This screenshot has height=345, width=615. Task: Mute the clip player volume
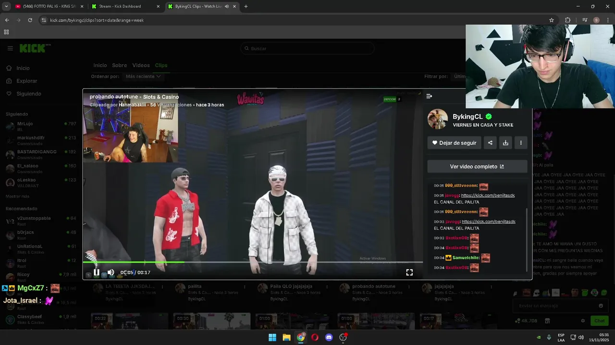click(111, 272)
